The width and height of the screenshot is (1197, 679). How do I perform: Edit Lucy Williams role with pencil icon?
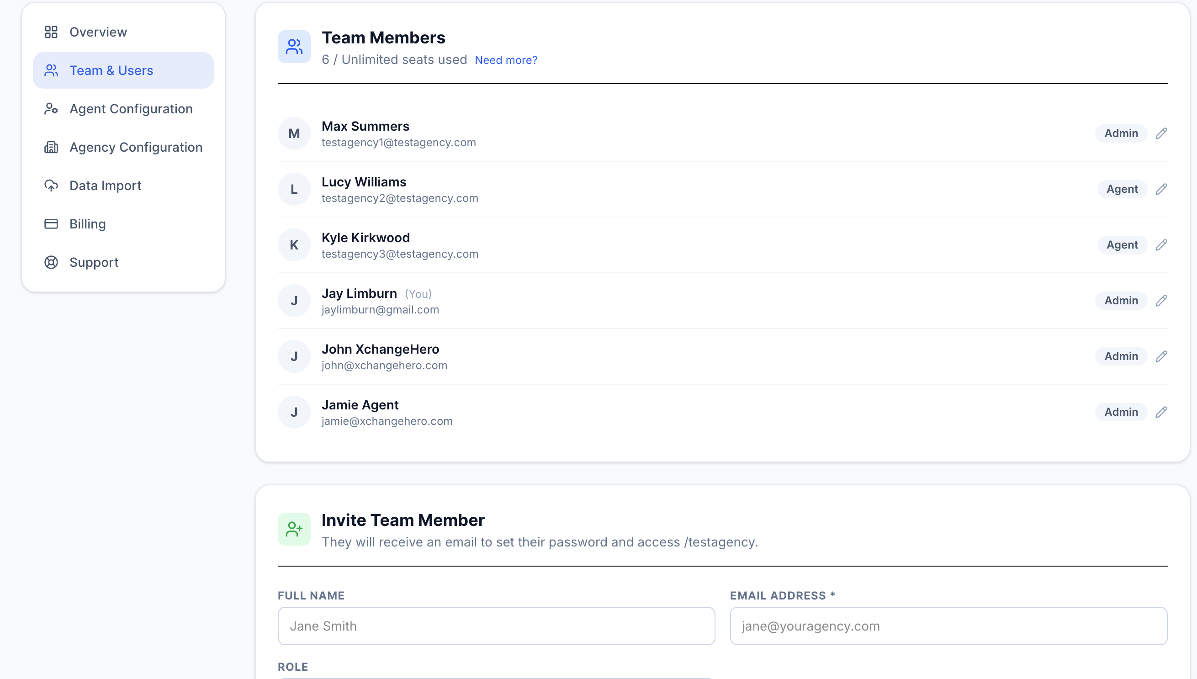(x=1161, y=189)
